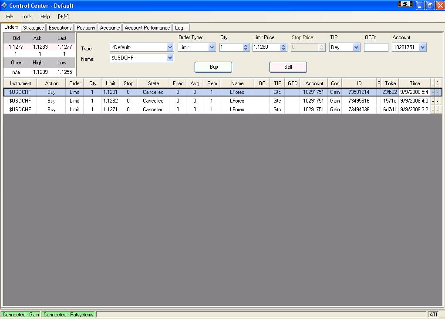445x319 pixels.
Task: Click the small icons left of minimize
Action: tap(405, 4)
